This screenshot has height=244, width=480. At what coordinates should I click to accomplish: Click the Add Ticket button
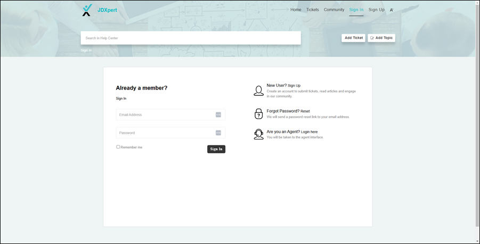(x=353, y=38)
